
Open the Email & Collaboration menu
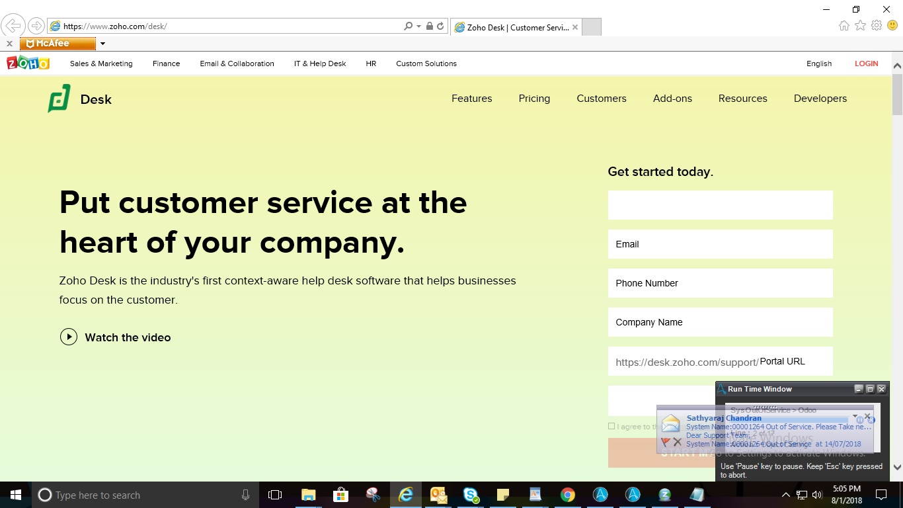pyautogui.click(x=237, y=63)
